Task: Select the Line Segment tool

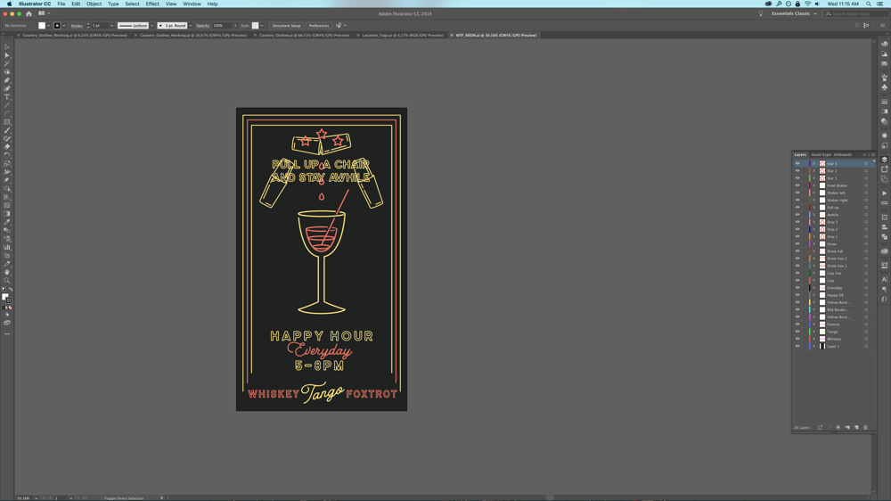Action: click(x=7, y=105)
